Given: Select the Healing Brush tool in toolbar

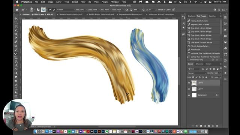Looking at the screenshot, I should click(x=16, y=42).
